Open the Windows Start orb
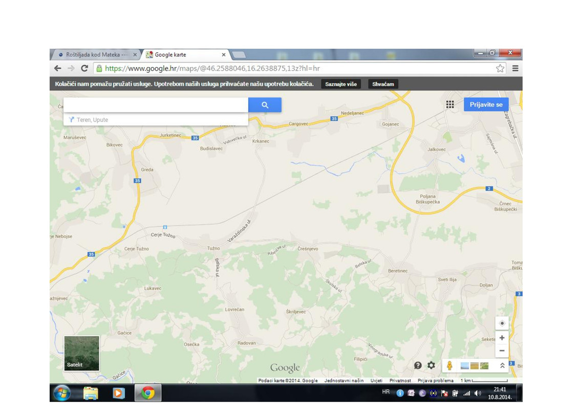 click(62, 393)
